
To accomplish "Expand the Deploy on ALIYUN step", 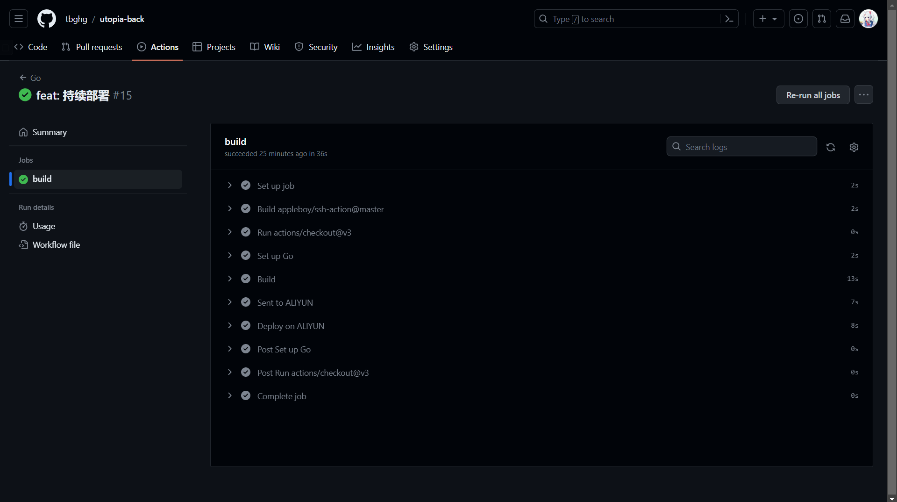I will [x=291, y=326].
